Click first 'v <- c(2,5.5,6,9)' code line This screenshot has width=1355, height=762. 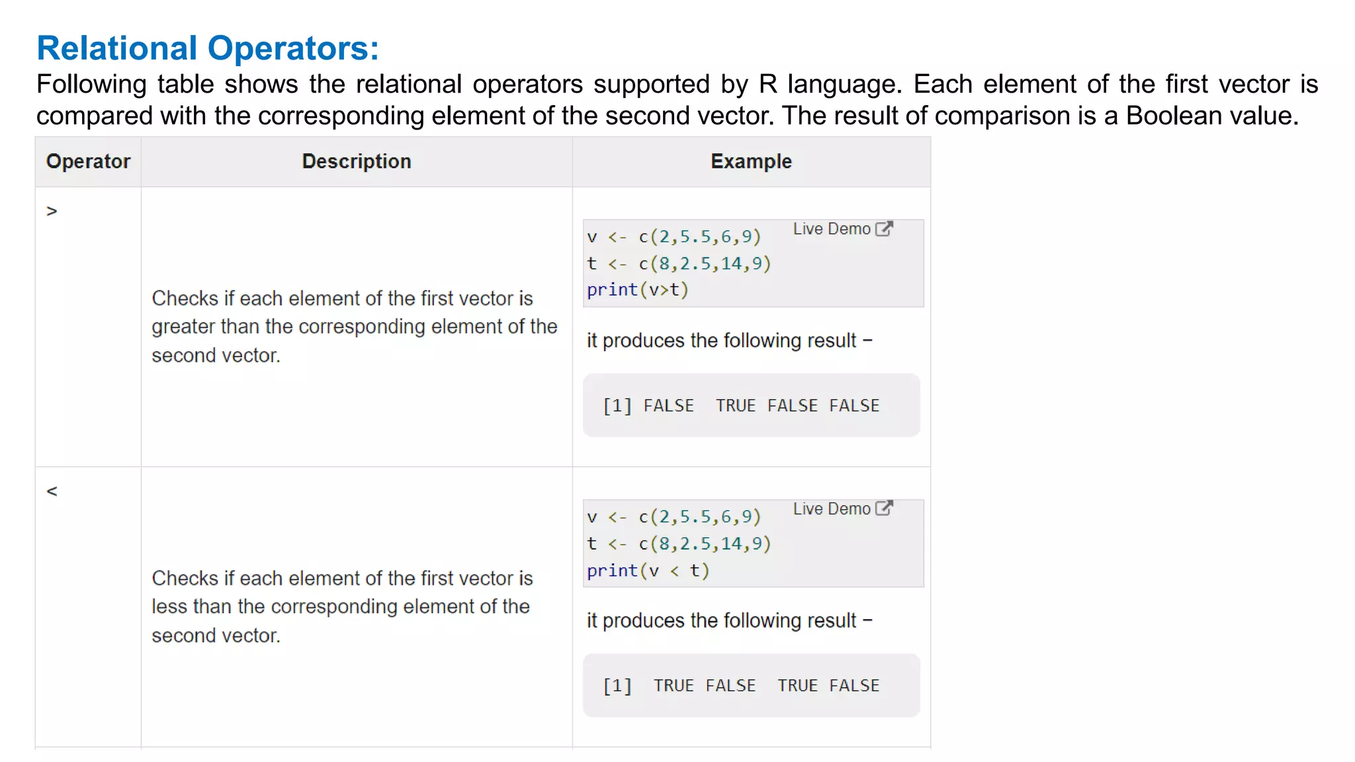[674, 237]
